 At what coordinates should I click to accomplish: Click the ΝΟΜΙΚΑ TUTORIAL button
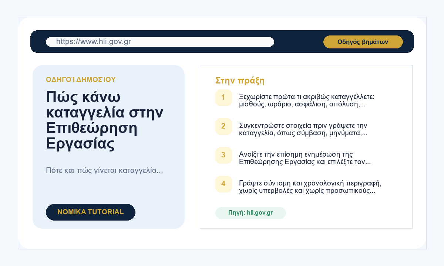[x=91, y=212]
